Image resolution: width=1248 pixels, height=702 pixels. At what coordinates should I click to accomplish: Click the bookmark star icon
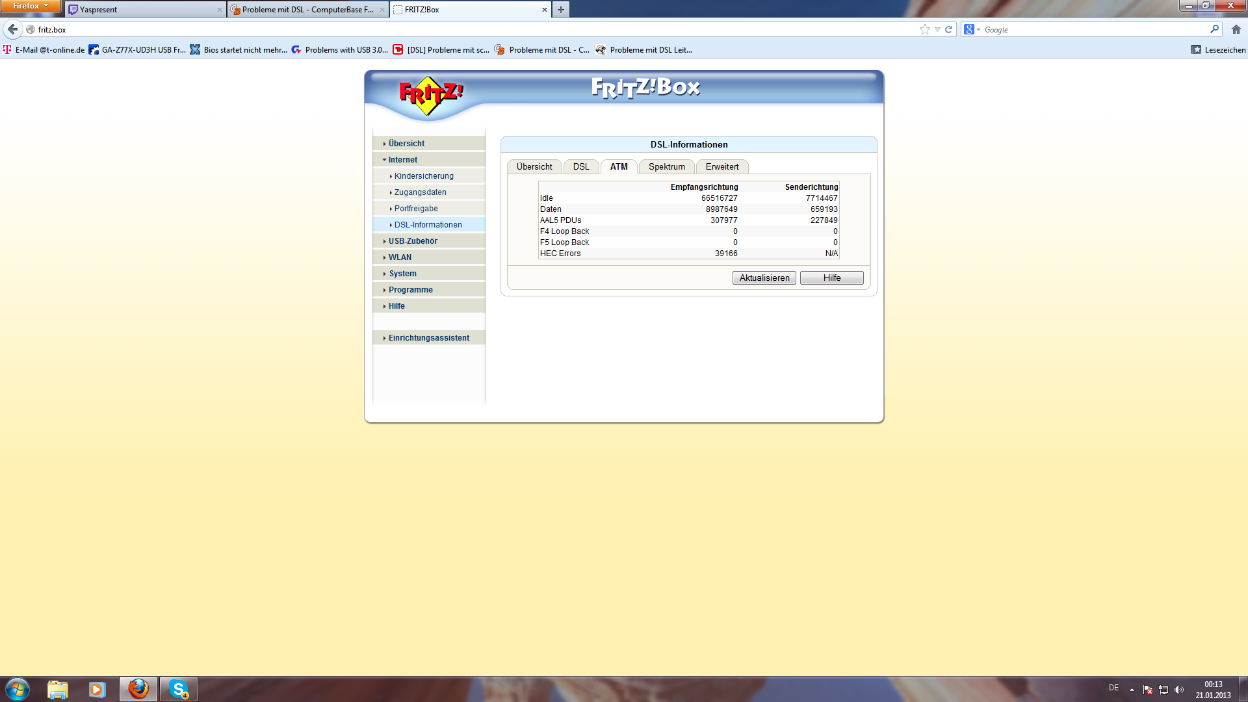point(924,29)
